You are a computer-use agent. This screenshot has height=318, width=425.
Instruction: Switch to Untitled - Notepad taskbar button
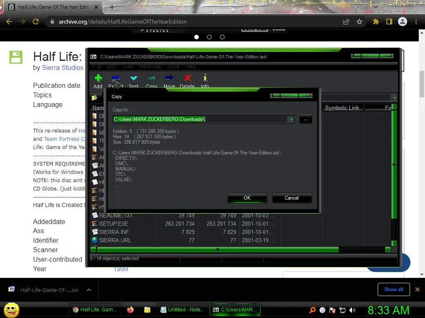tap(183, 310)
